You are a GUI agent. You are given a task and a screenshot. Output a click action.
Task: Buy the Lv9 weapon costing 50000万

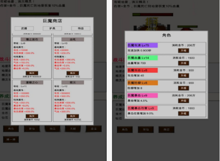click(32, 73)
